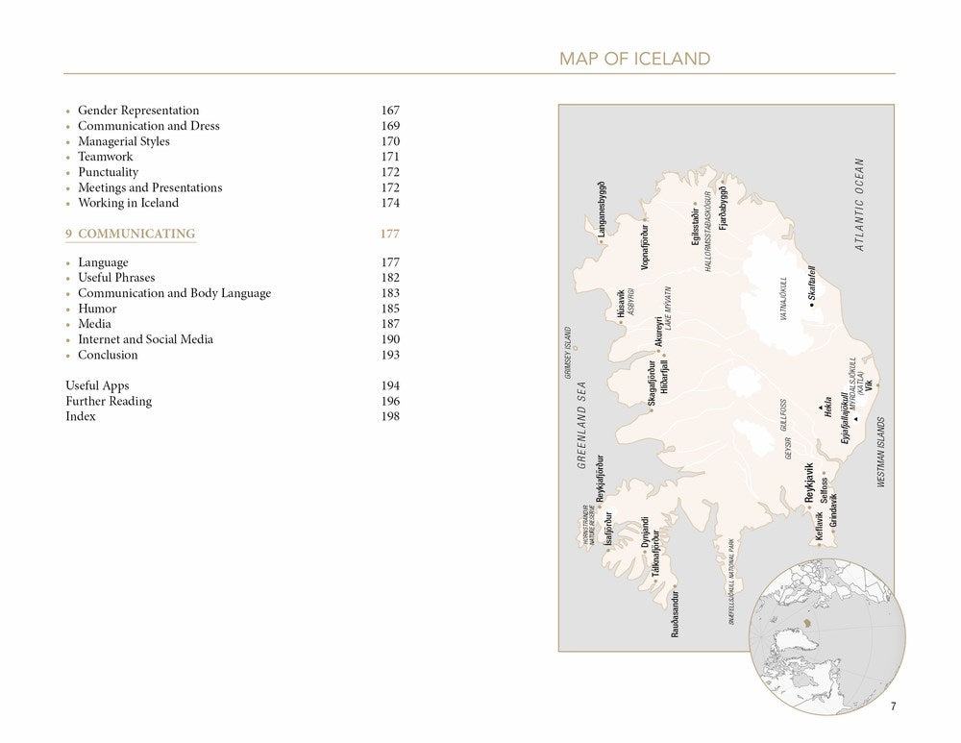Click the Snæfellsjökull marker on the map
Image resolution: width=961 pixels, height=743 pixels.
731,580
